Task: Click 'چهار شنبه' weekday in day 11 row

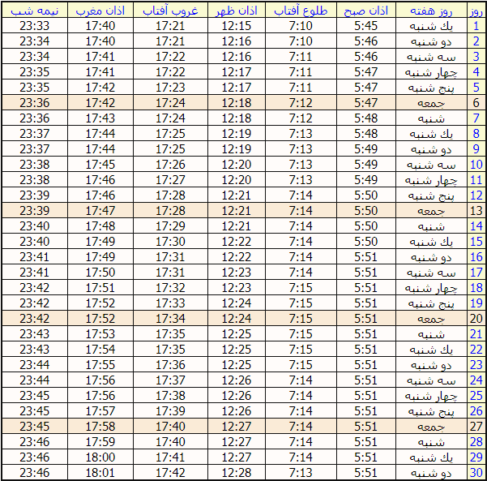Action: (x=431, y=180)
